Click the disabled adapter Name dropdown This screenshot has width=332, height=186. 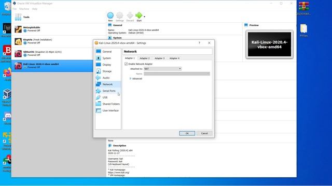coord(177,73)
